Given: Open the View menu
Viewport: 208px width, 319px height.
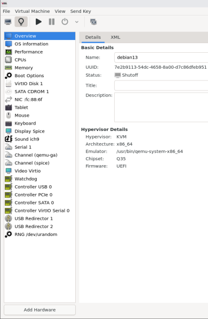Looking at the screenshot, I should (x=60, y=11).
